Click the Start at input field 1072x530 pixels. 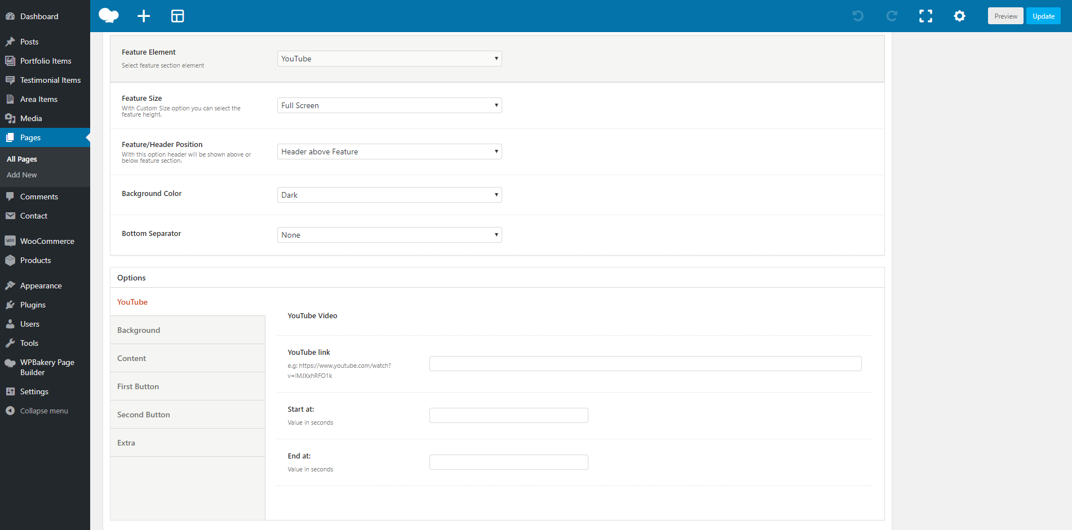click(x=509, y=415)
